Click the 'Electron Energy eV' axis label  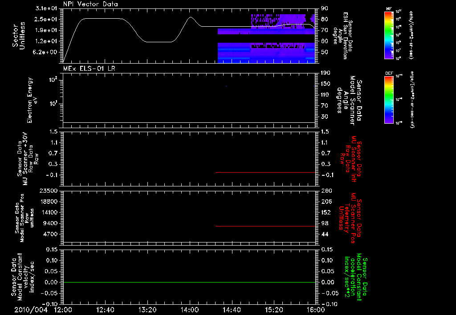(x=32, y=100)
